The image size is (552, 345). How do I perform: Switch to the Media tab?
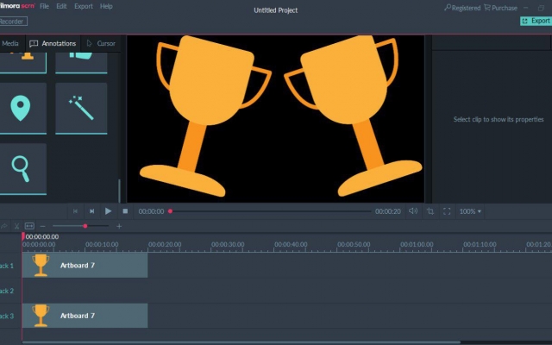10,43
